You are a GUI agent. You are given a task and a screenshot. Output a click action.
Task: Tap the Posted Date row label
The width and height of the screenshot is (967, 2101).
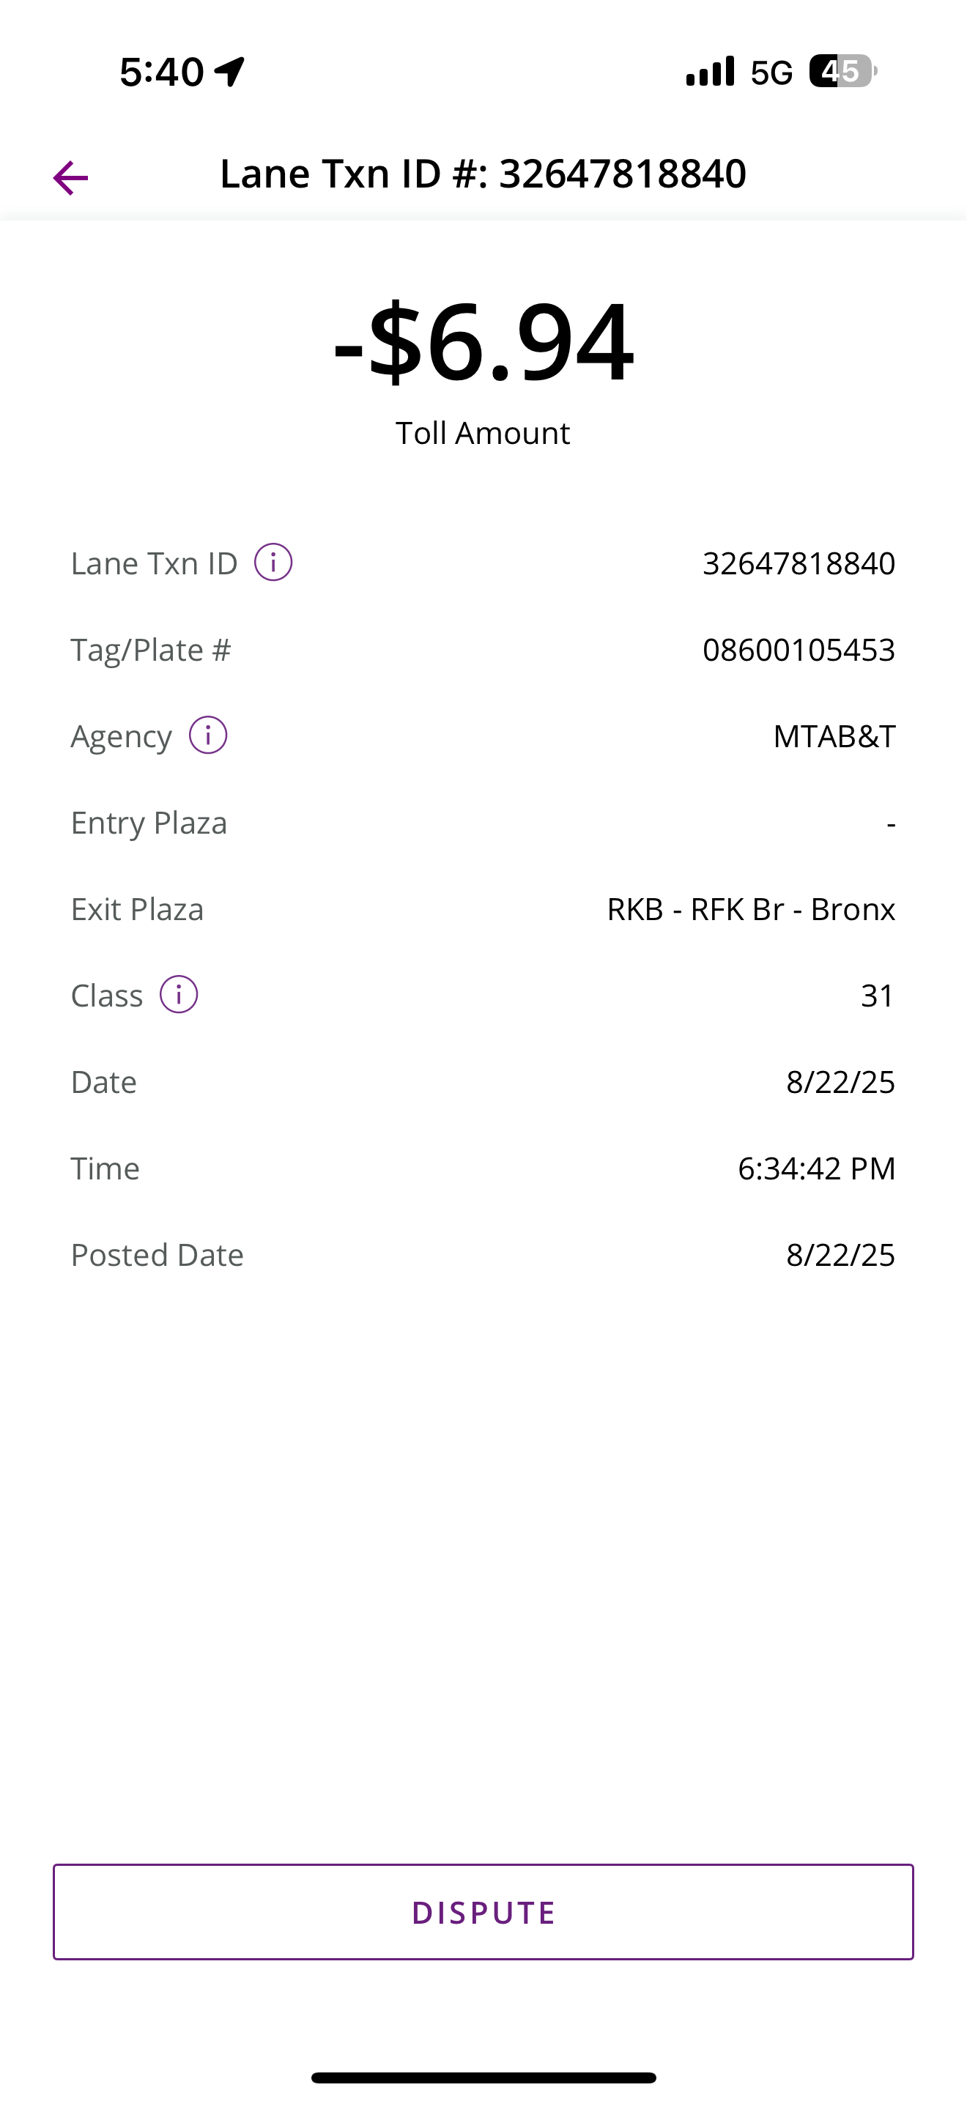point(158,1255)
